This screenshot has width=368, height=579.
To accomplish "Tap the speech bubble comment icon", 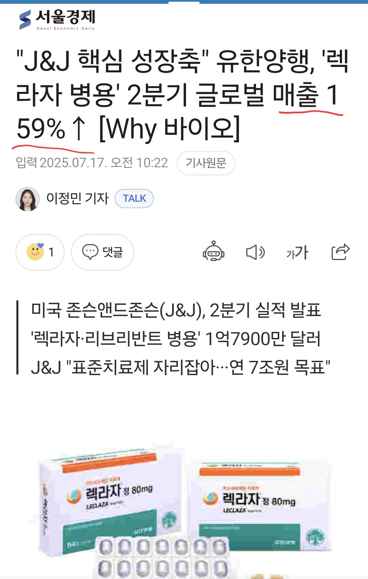I will (x=90, y=252).
